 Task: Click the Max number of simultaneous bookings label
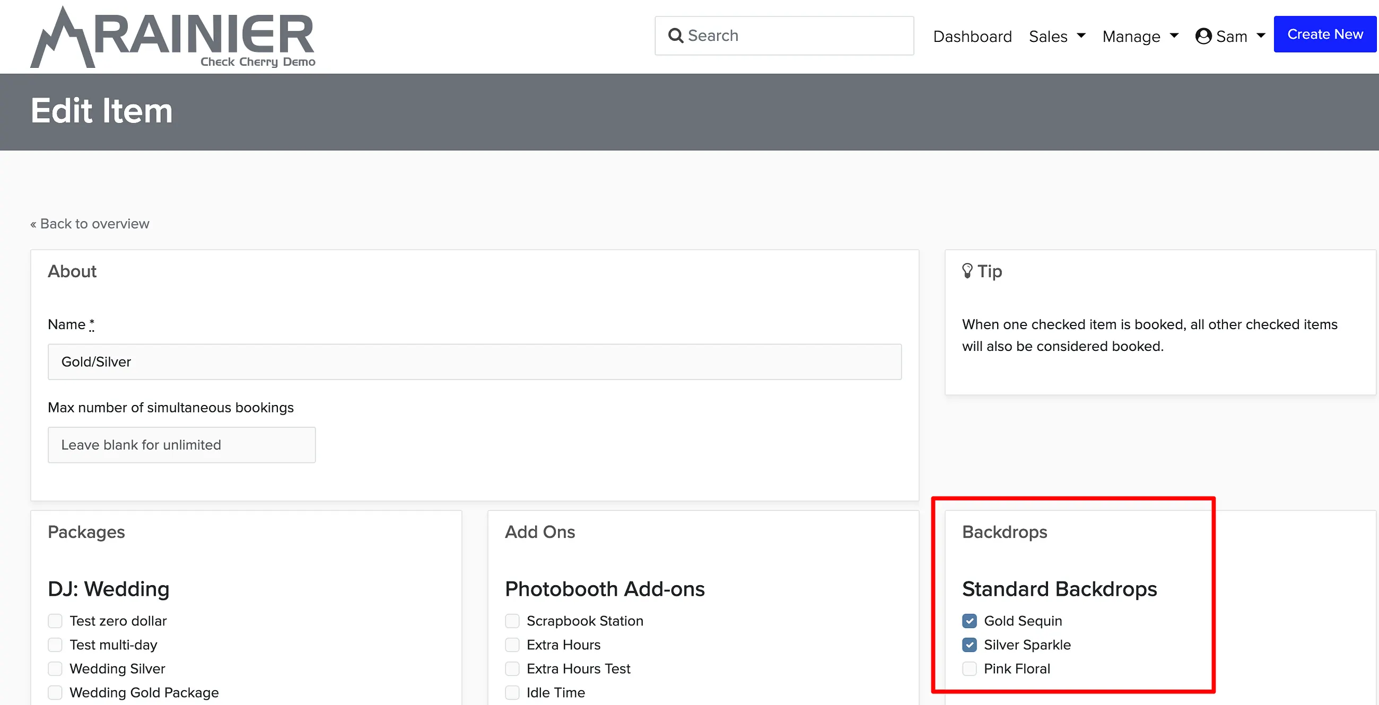coord(171,408)
